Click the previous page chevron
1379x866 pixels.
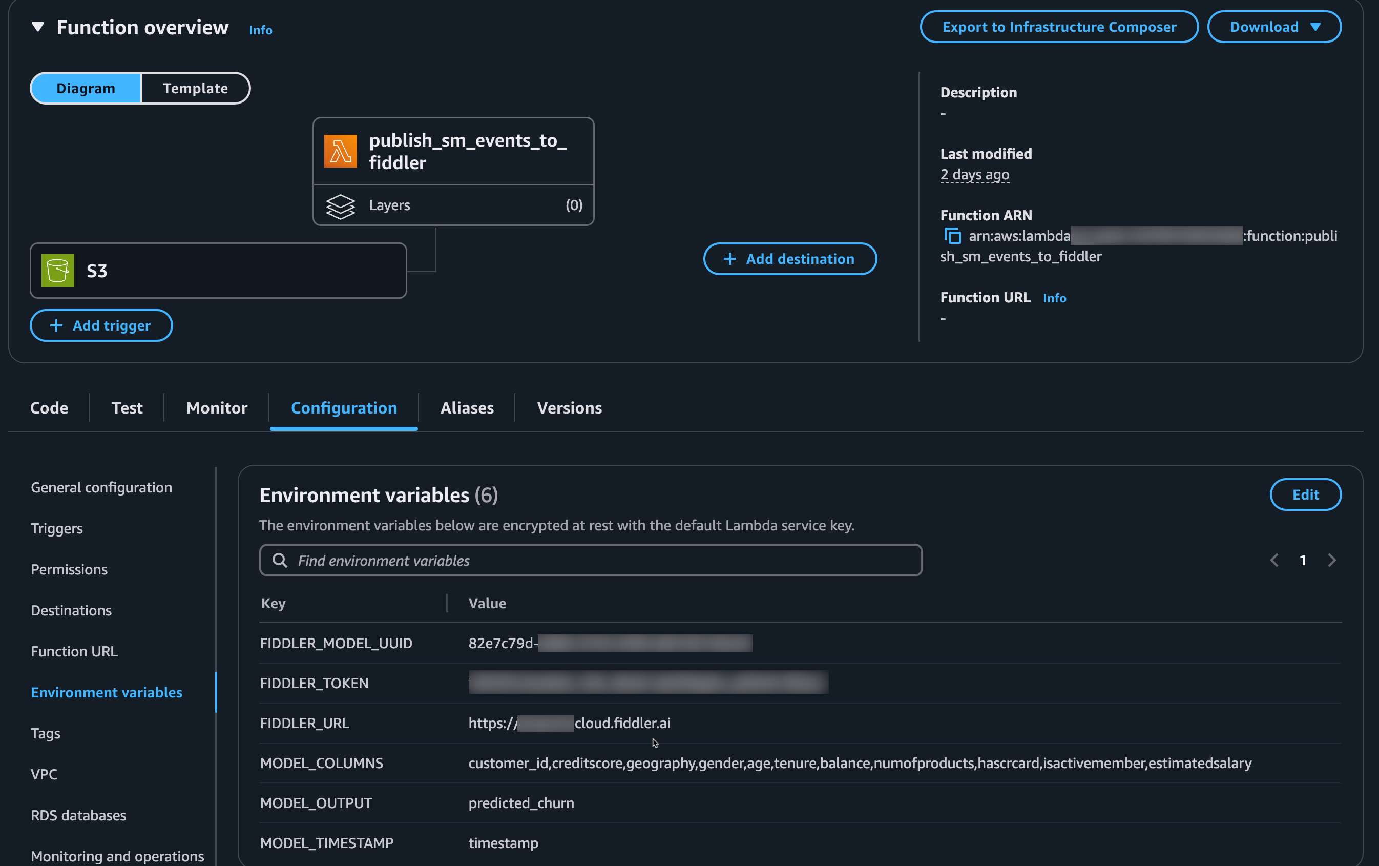click(1273, 560)
